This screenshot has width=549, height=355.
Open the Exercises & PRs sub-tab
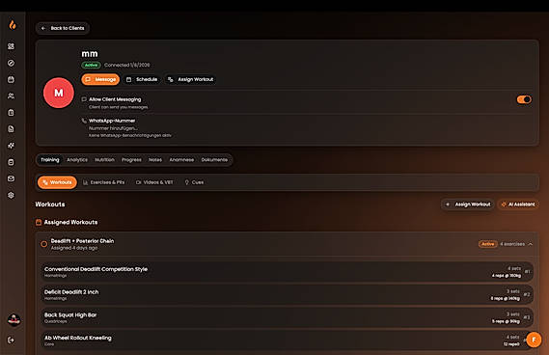point(104,182)
